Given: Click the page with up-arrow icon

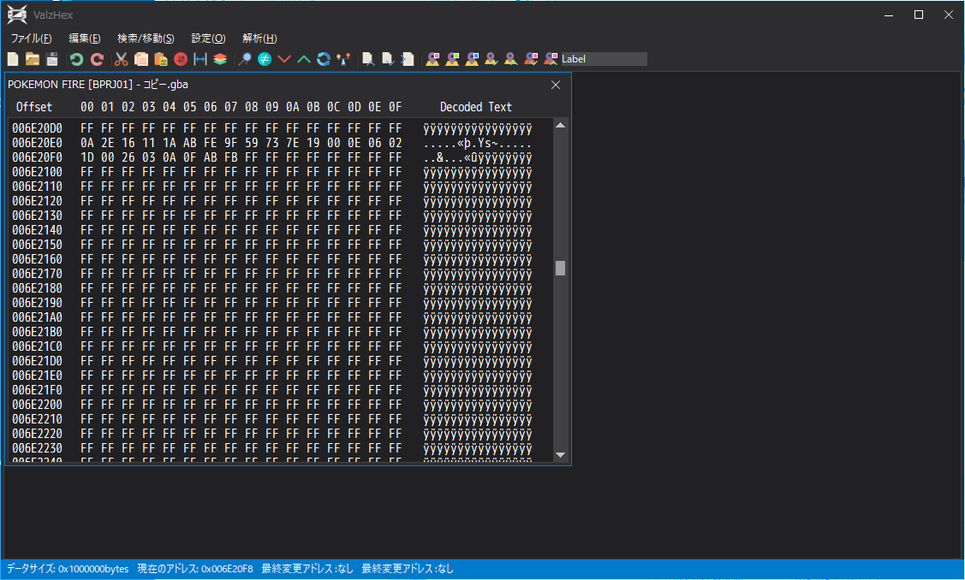Looking at the screenshot, I should click(x=368, y=59).
